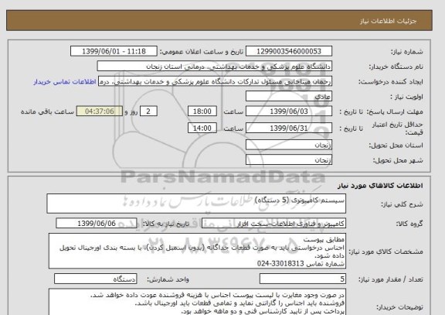Click the countdown timer 04:37:06
Screen dimensions: 445x315
[x=100, y=111]
